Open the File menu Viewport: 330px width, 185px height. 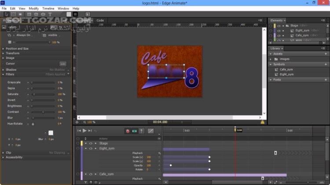[x=4, y=8]
